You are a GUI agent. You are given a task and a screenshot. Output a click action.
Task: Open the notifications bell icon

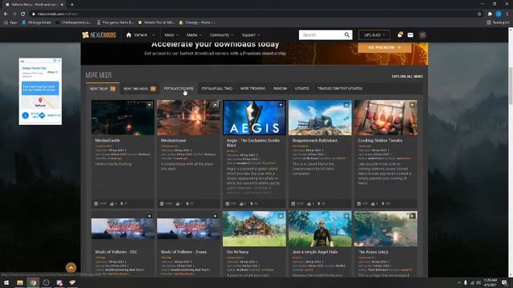399,35
